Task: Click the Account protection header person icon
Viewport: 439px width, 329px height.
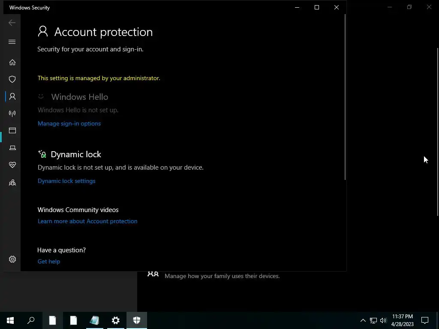Action: pyautogui.click(x=43, y=31)
